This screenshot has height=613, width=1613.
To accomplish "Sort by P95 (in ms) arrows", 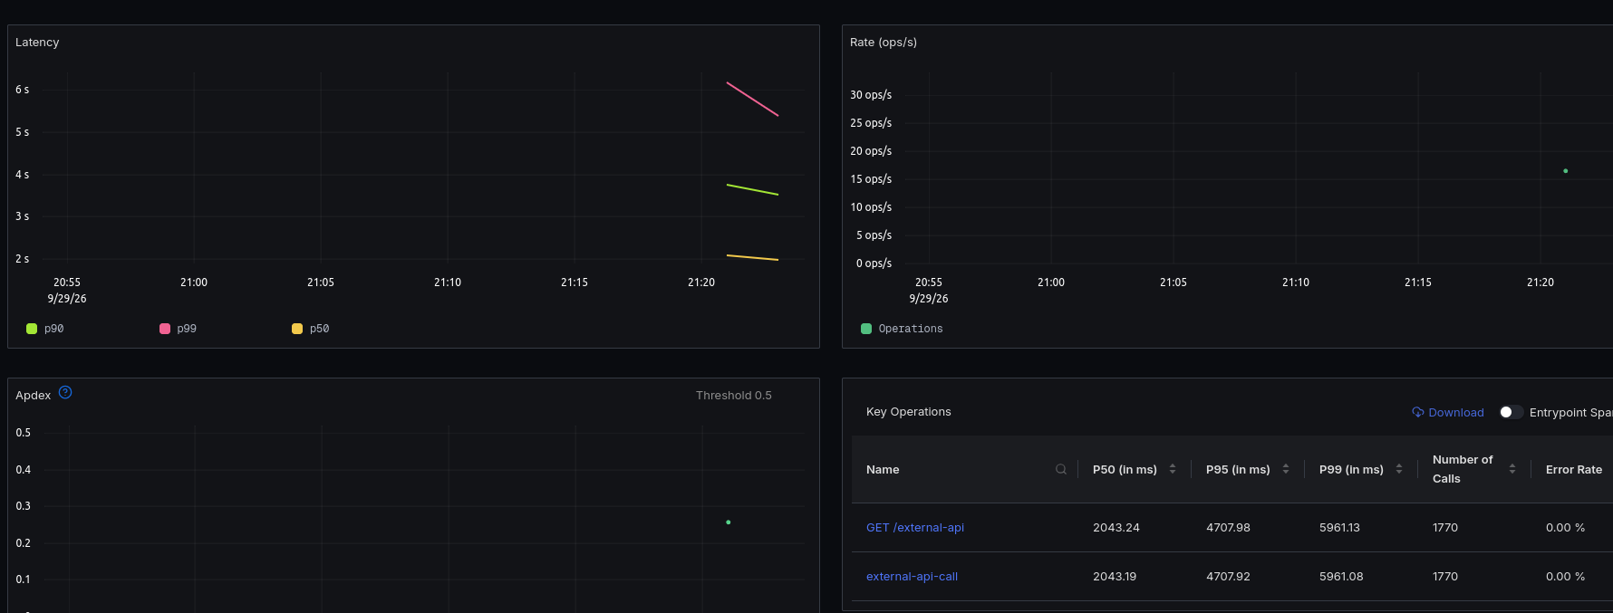I will (x=1286, y=469).
